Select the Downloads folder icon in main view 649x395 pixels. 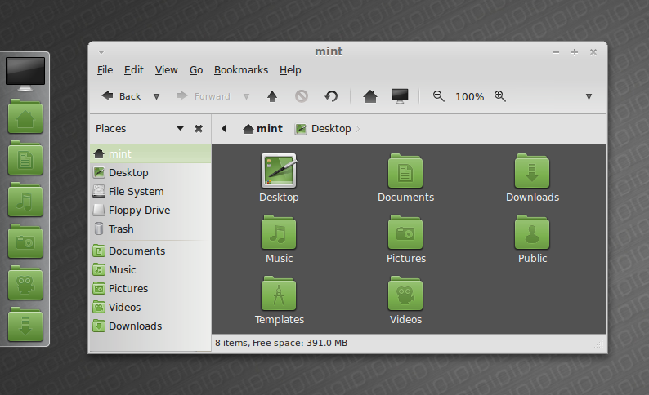point(532,171)
